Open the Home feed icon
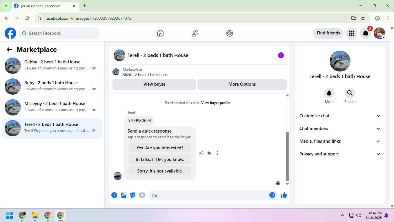 coord(160,33)
